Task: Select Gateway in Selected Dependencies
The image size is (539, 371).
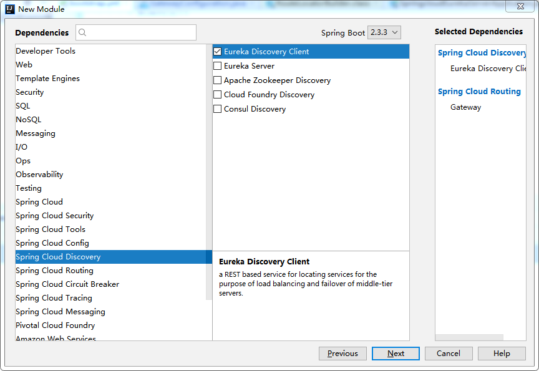Action: 465,107
